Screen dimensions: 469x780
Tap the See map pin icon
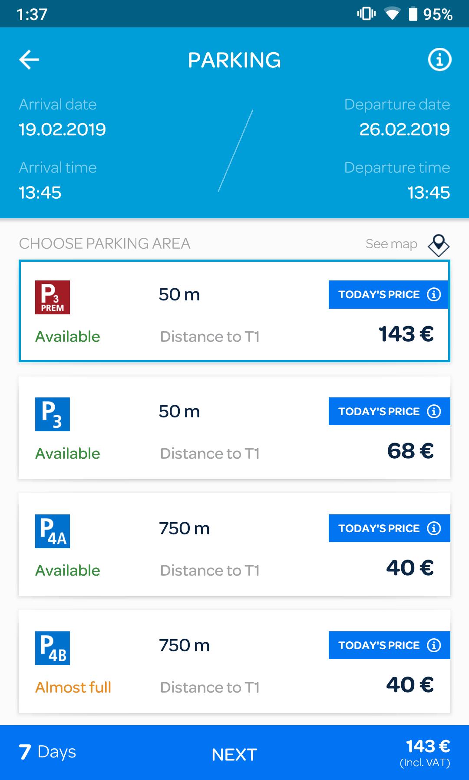[439, 245]
